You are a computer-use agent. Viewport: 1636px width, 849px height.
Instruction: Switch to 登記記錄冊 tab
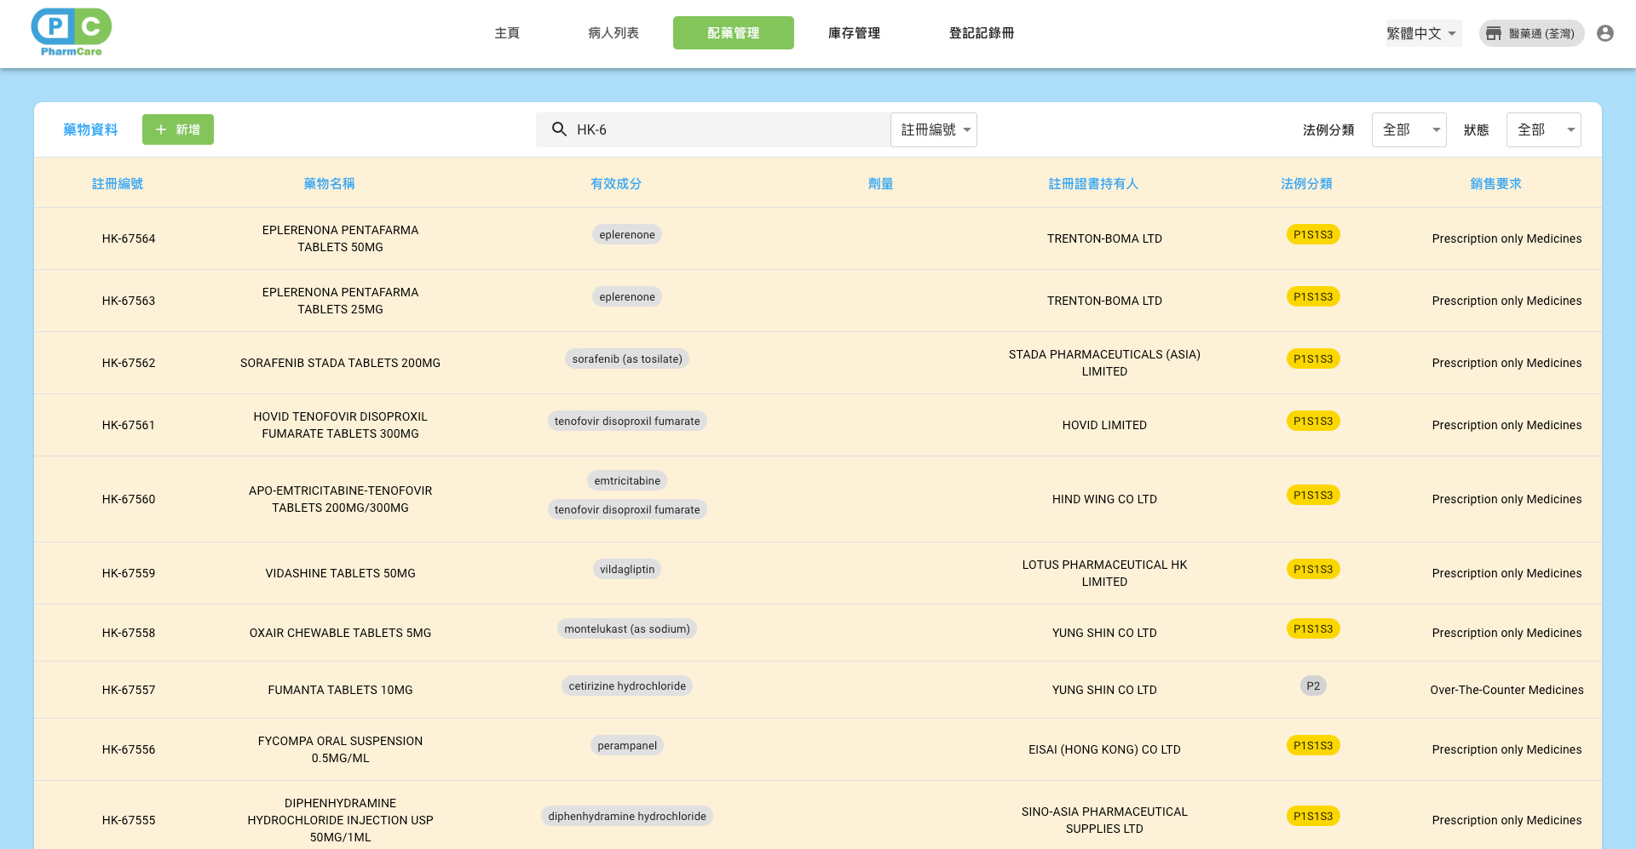pyautogui.click(x=982, y=33)
